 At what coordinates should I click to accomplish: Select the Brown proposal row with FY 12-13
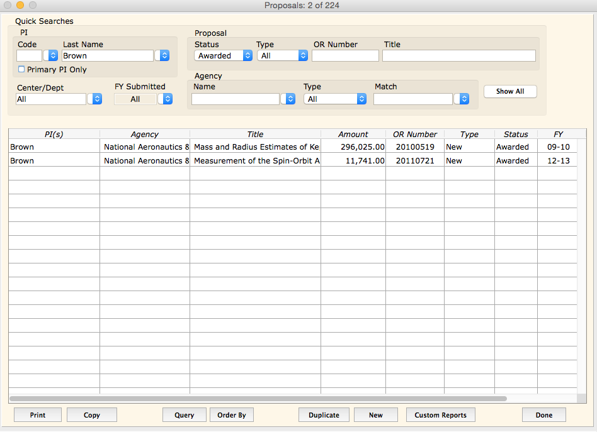click(252, 161)
